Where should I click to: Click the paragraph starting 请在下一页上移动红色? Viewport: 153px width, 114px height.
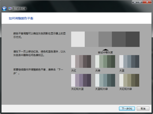39,53
